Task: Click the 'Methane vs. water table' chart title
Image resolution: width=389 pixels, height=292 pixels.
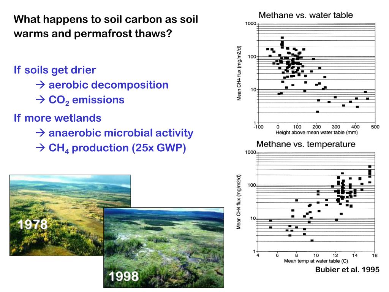Action: point(306,15)
